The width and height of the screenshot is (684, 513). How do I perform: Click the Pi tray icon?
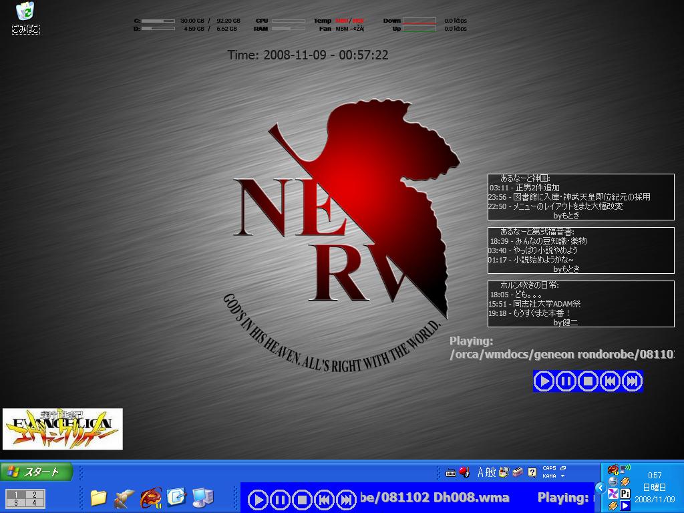pos(625,494)
